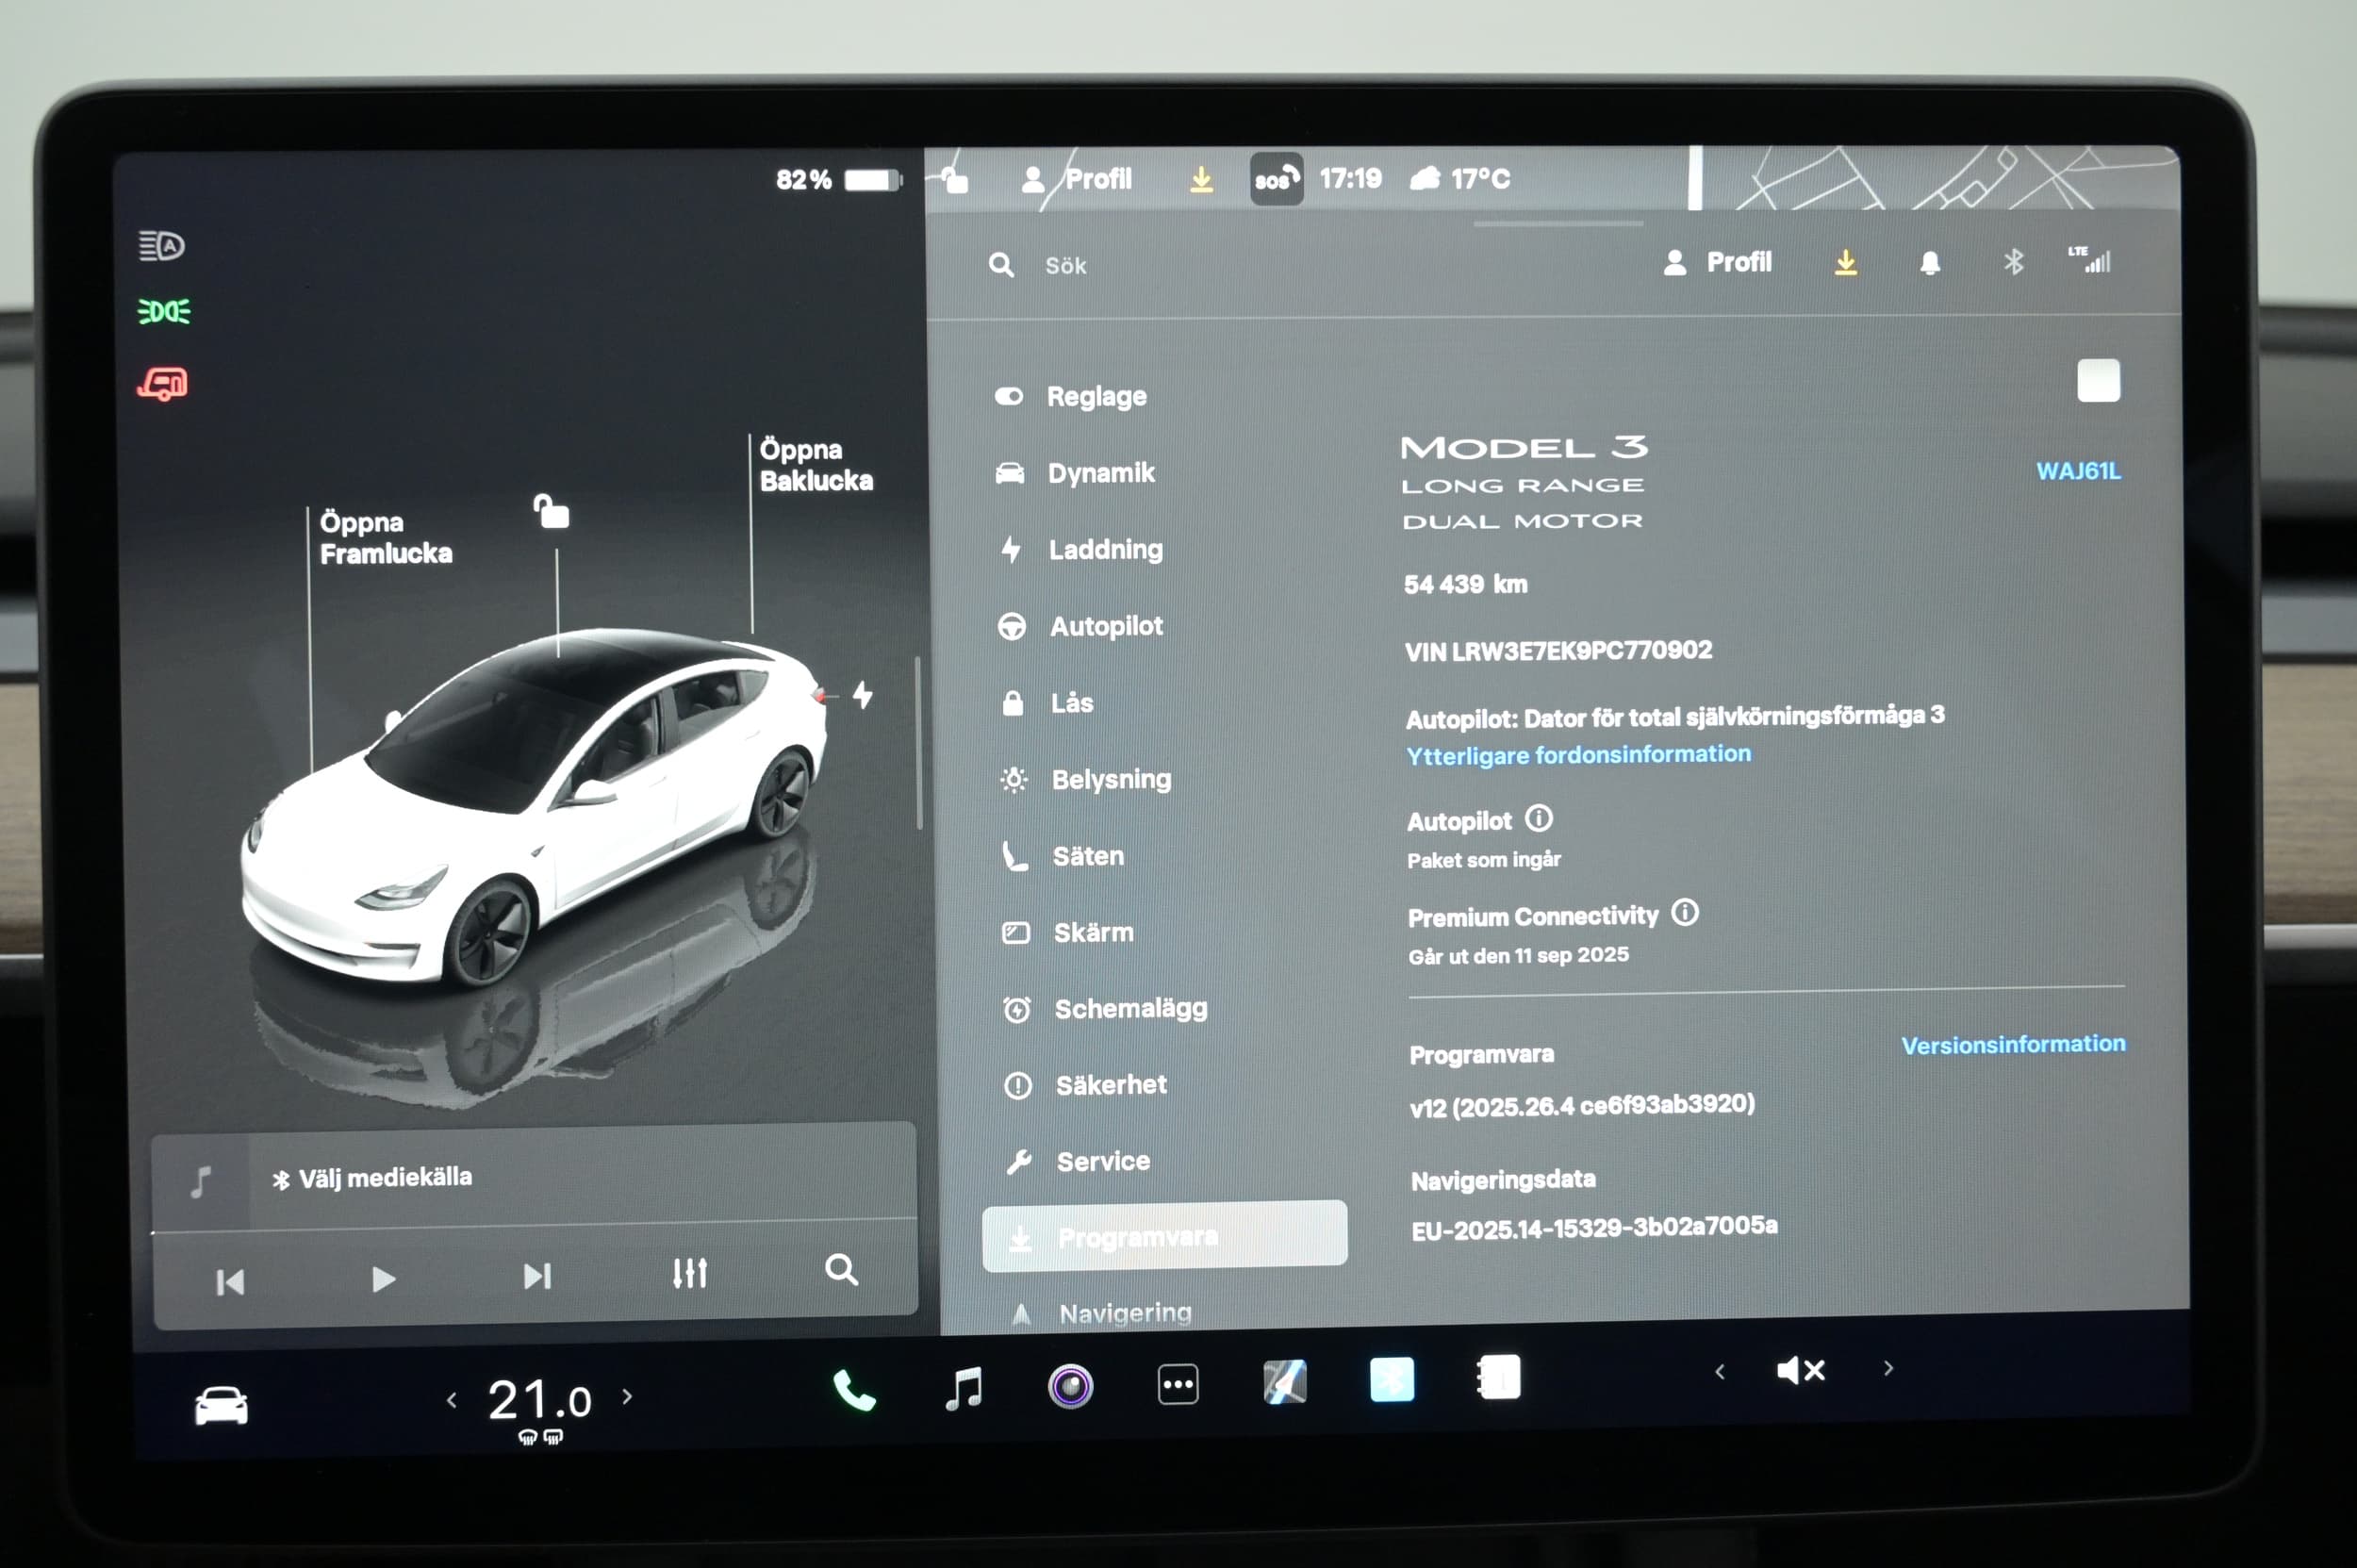The height and width of the screenshot is (1568, 2357).
Task: Tap the LTE signal strength icon
Action: pyautogui.click(x=2090, y=260)
